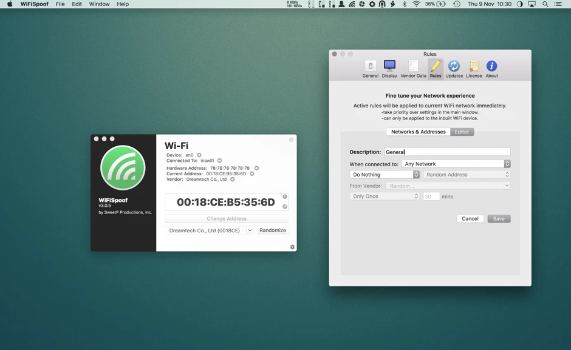Open the Help menu
Viewport: 571px width, 350px height.
(123, 4)
